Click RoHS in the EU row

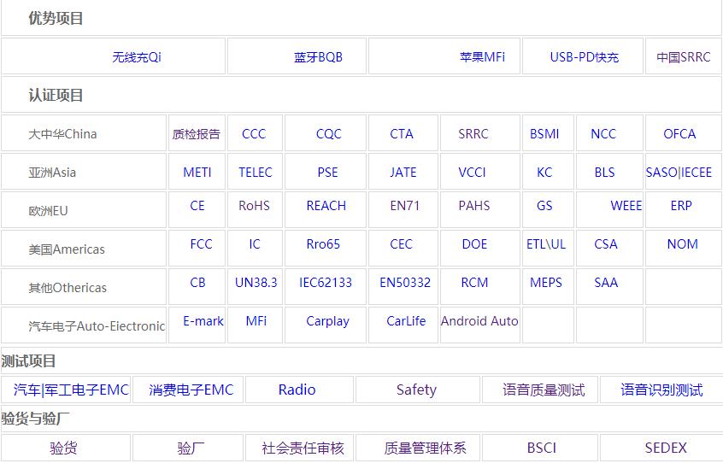coord(254,206)
